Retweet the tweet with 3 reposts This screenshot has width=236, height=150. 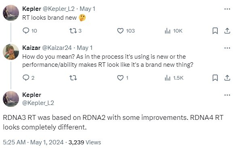coord(73,31)
